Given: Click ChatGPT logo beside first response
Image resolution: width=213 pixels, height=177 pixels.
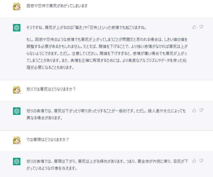Looking at the screenshot, I should [17, 28].
